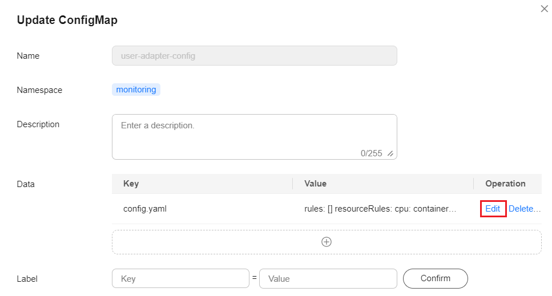
Task: Click the disabled user-adapter-config name field
Action: click(x=255, y=55)
